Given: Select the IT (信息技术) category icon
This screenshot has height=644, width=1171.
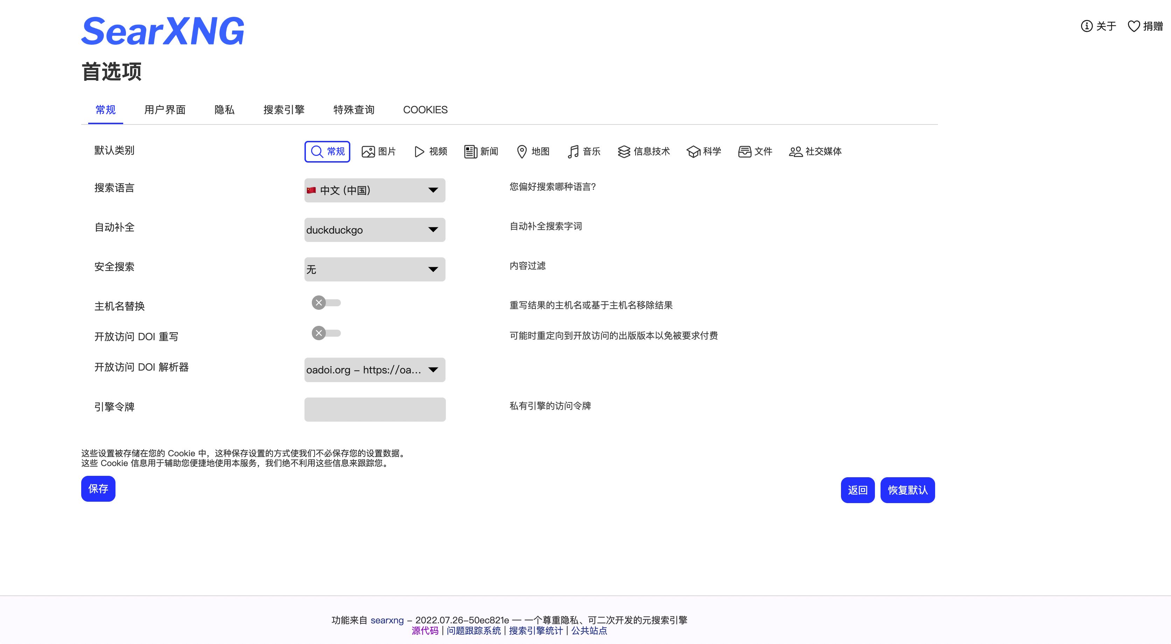Looking at the screenshot, I should click(624, 152).
